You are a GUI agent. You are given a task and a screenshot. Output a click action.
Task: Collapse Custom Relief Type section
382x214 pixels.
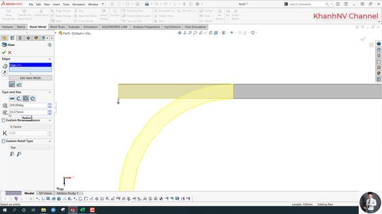[x=50, y=141]
